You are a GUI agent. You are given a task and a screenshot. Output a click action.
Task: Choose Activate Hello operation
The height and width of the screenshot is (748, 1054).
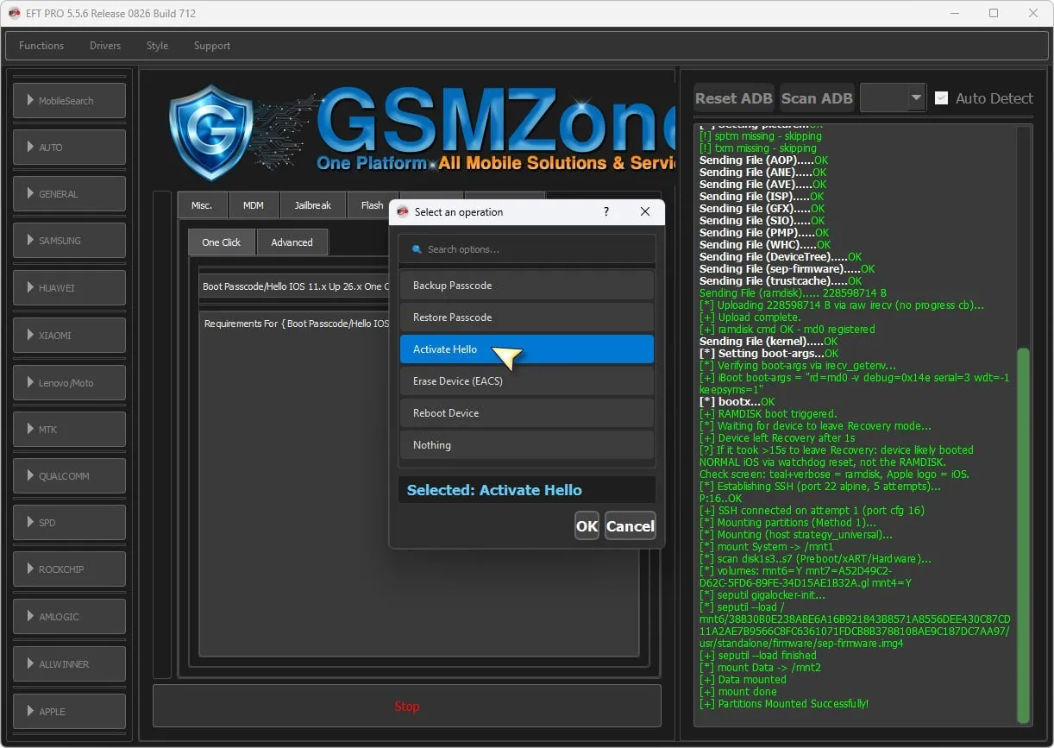pos(527,349)
